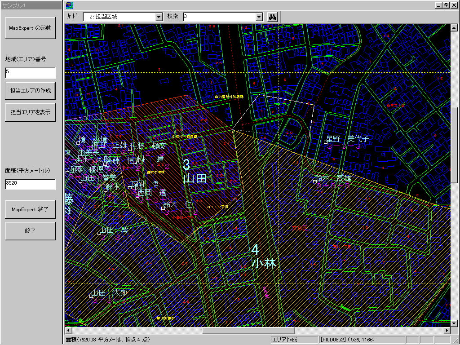Click the 星野 美代子 label on the map
Screen dimensions: 460x345
(x=347, y=139)
